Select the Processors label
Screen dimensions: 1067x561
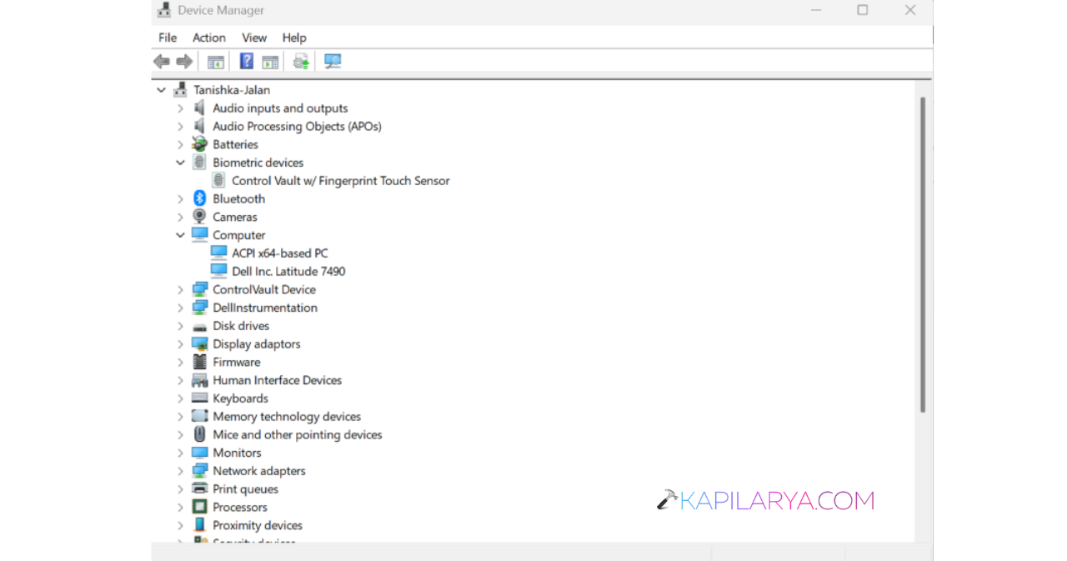(240, 507)
